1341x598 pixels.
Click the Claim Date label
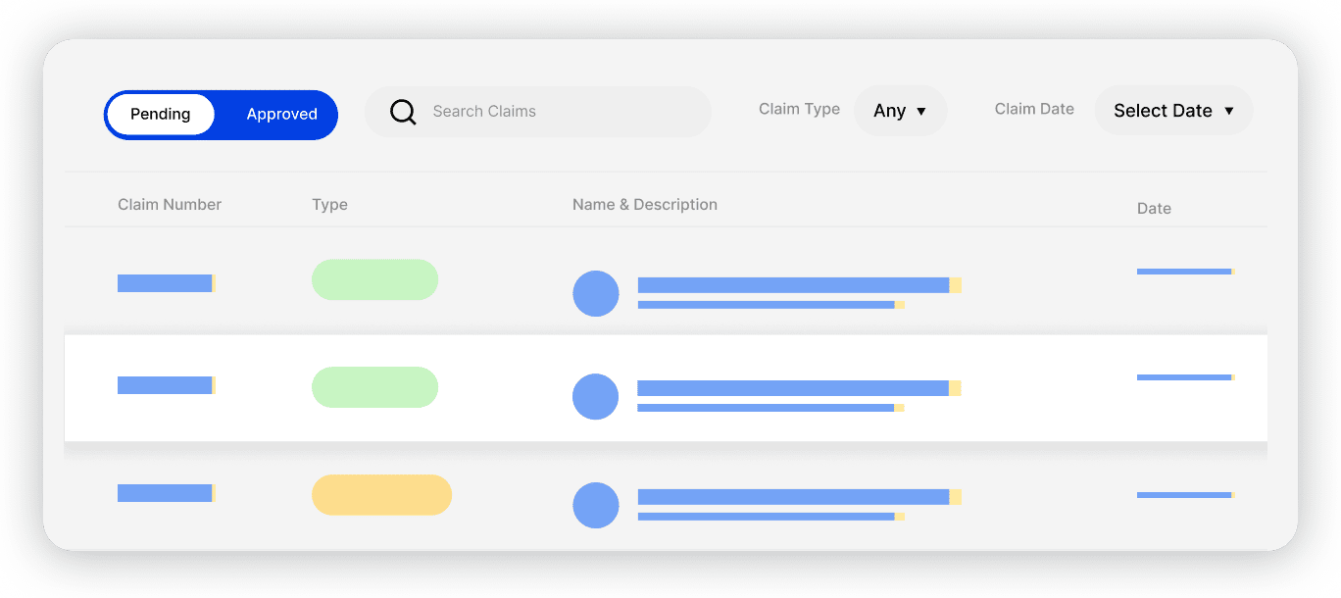(1034, 109)
